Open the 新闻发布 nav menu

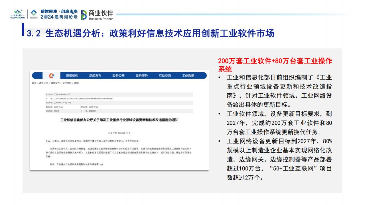(95, 76)
